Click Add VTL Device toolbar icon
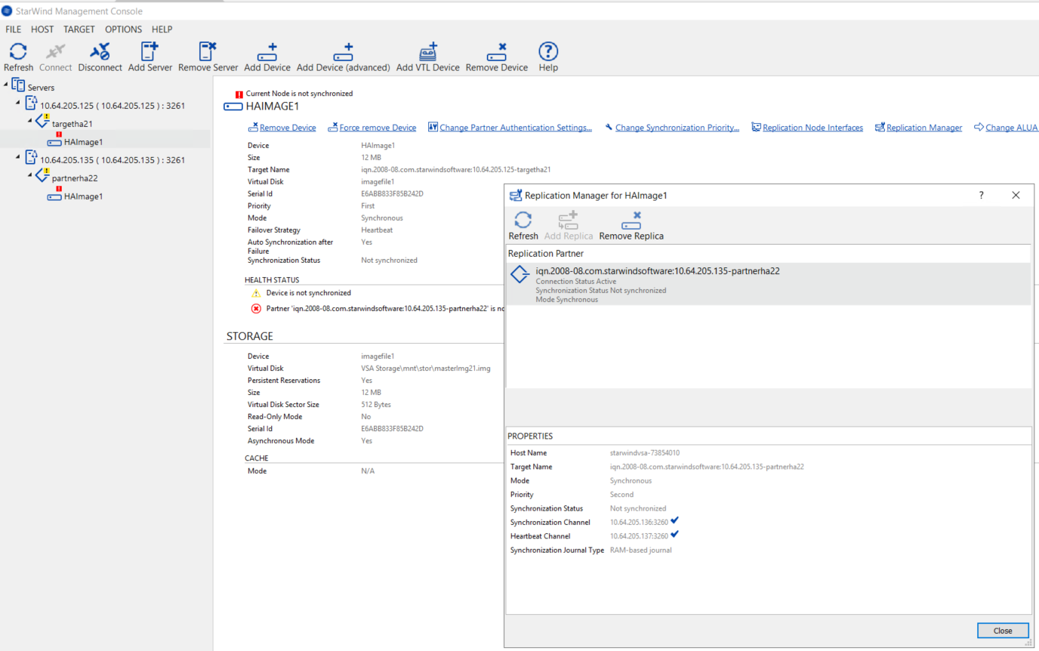 [428, 51]
